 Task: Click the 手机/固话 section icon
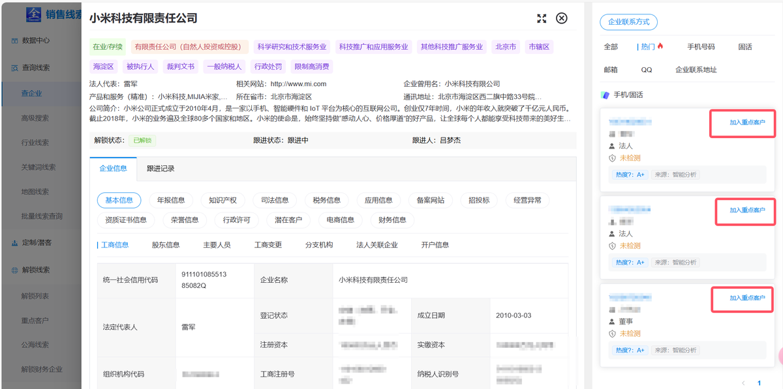coord(606,95)
